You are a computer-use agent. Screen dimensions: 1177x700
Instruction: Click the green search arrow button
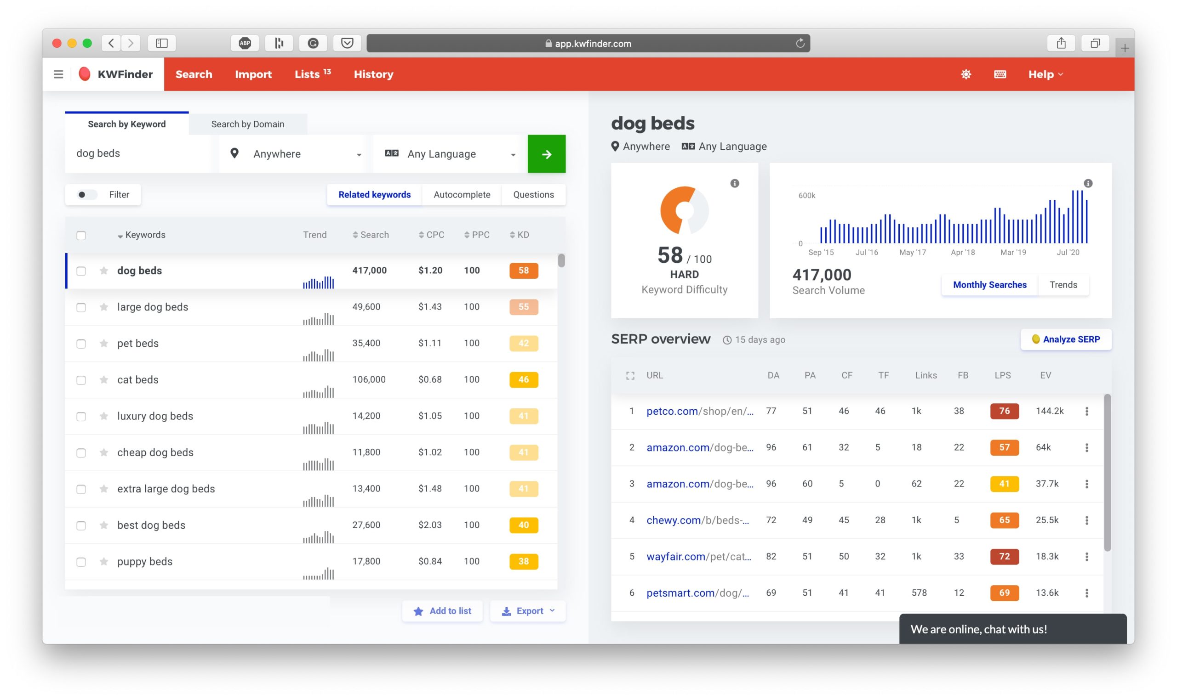coord(546,154)
